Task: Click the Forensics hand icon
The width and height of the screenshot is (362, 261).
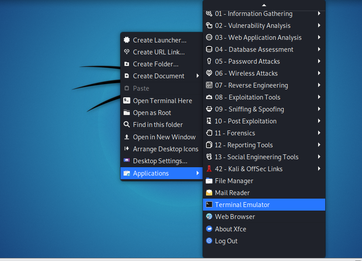Action: 209,133
